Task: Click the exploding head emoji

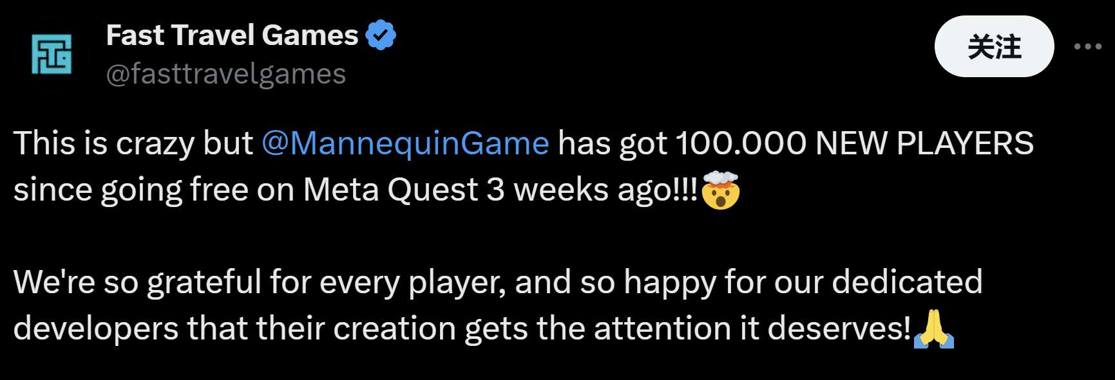Action: tap(720, 190)
